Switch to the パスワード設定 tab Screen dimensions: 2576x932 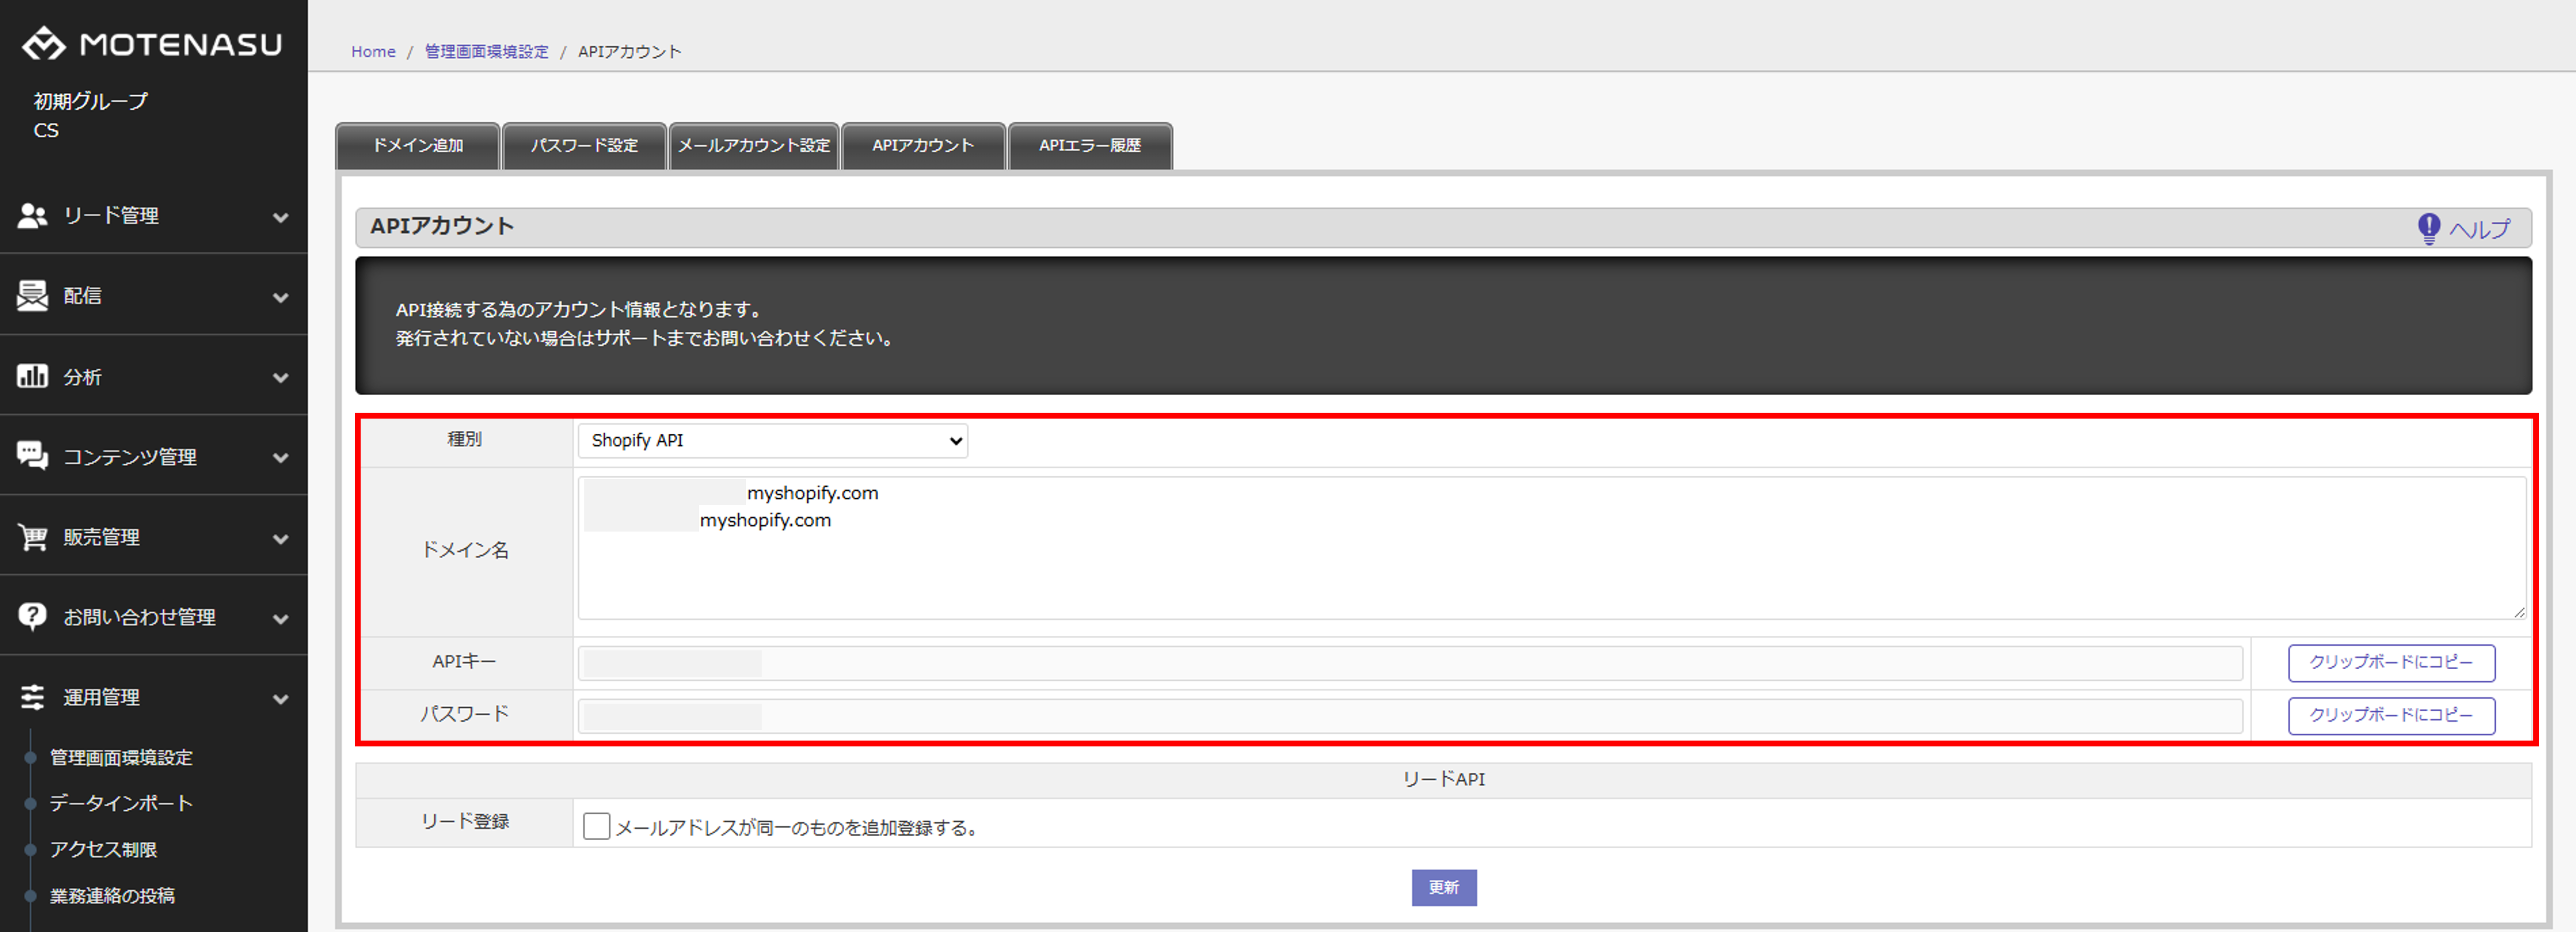584,146
